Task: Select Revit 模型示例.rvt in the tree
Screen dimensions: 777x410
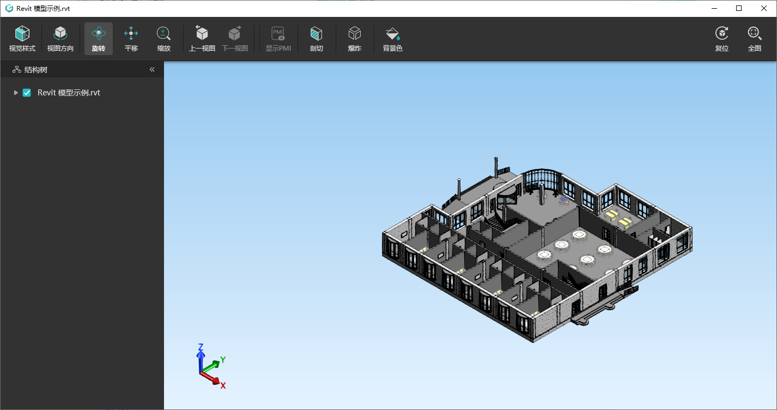Action: [x=69, y=93]
